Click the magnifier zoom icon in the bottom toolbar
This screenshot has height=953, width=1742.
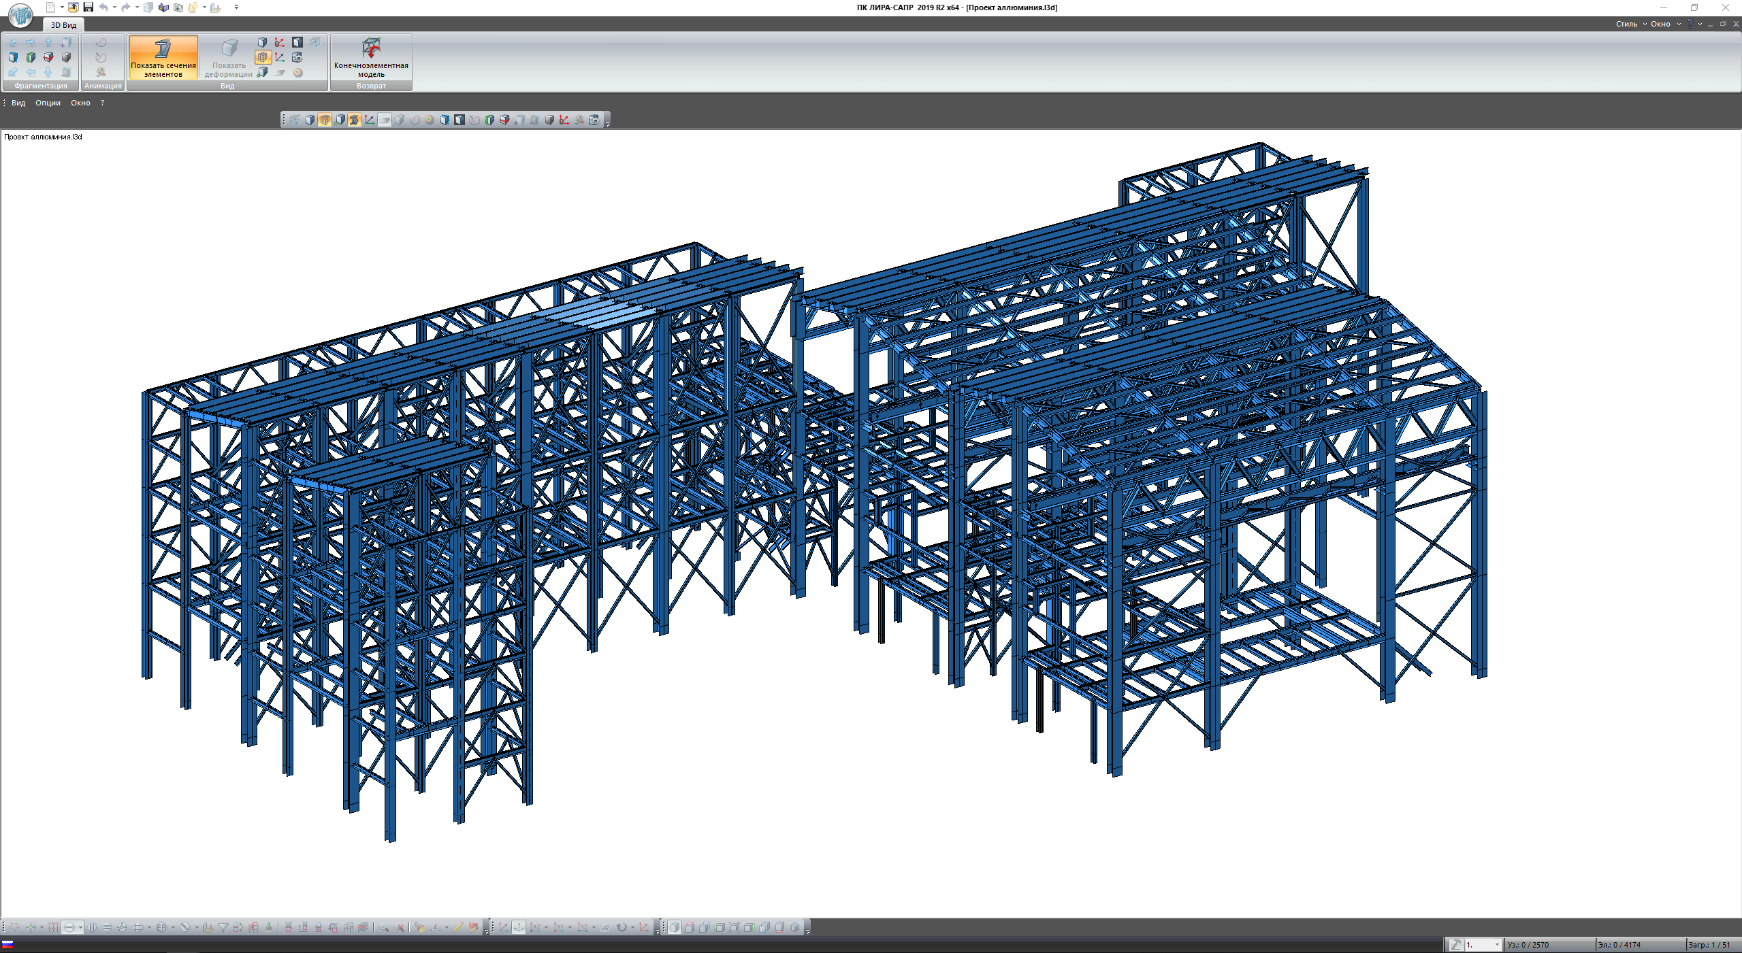384,927
